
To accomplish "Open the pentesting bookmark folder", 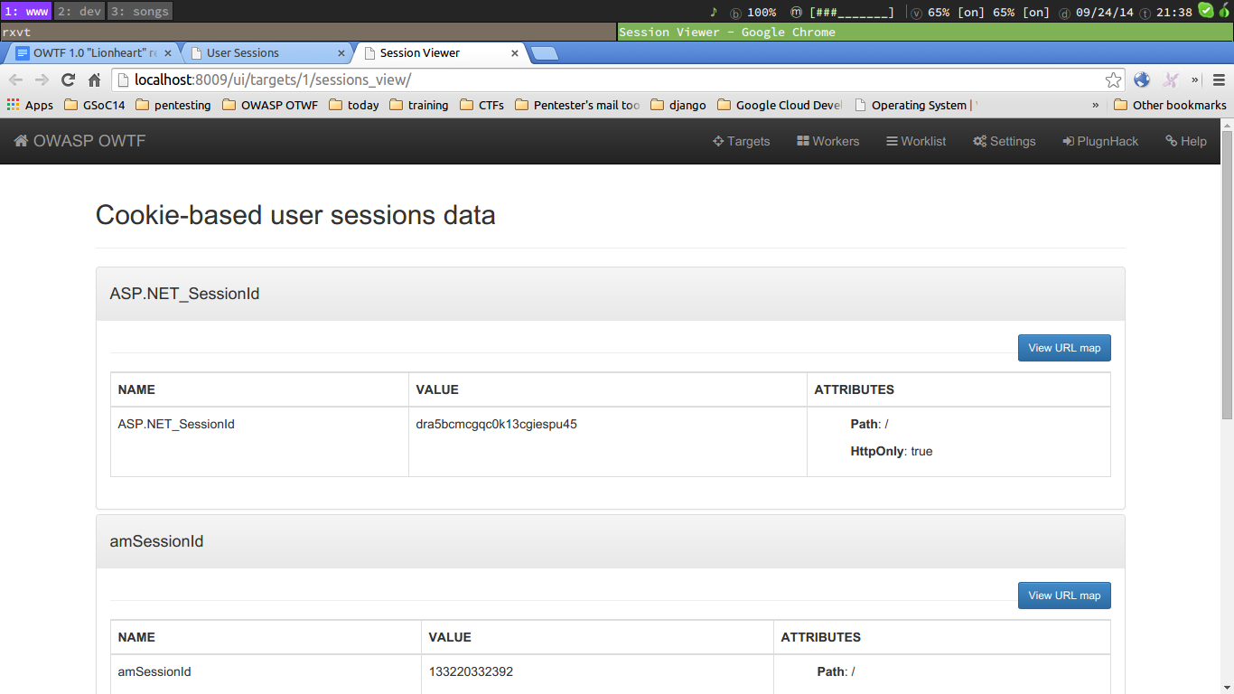I will point(173,105).
